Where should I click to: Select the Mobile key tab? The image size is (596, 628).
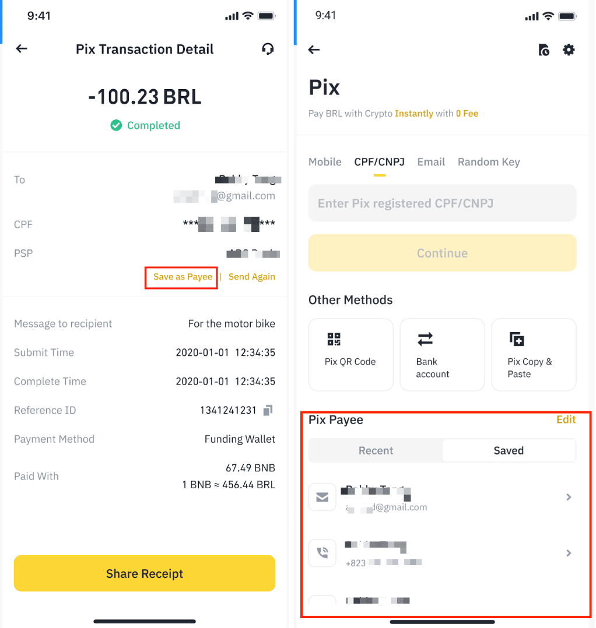click(x=325, y=162)
